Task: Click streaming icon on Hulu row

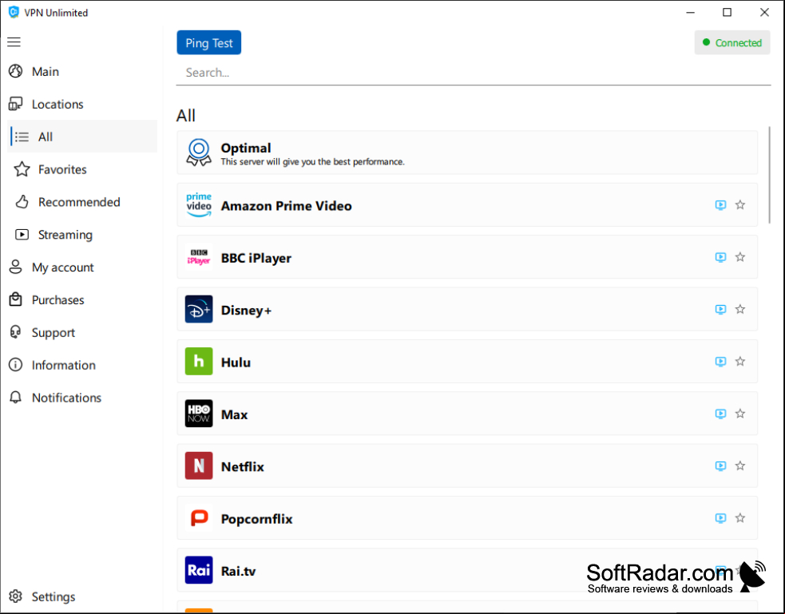Action: [x=720, y=362]
